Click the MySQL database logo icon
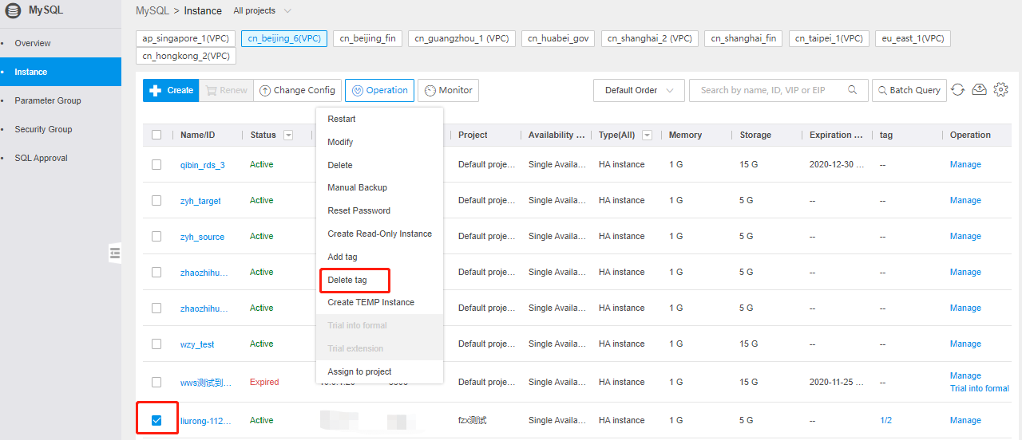1022x440 pixels. [13, 11]
